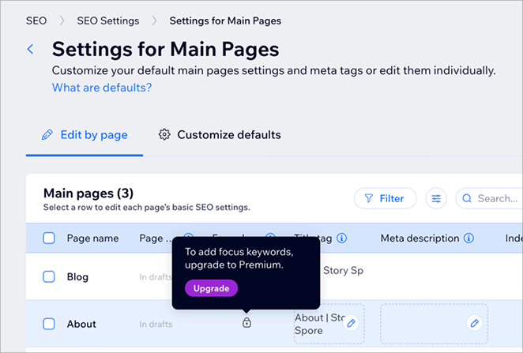Click SEO in the breadcrumb

(36, 21)
